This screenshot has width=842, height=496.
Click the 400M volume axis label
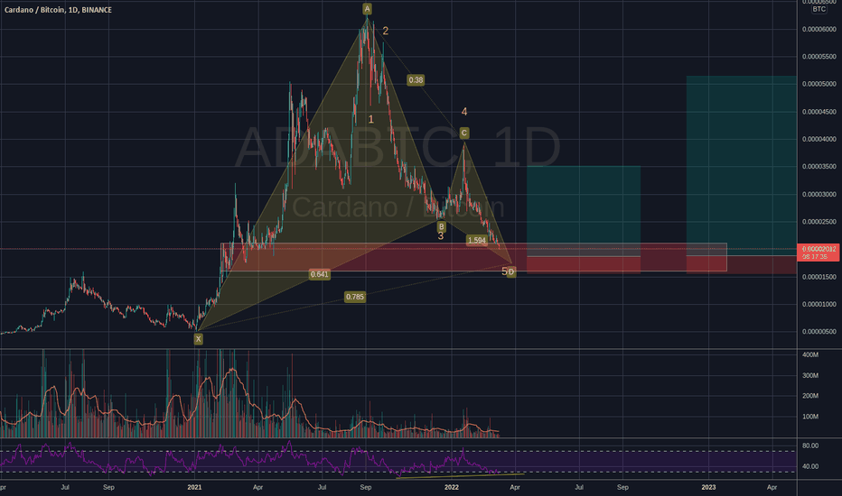810,355
